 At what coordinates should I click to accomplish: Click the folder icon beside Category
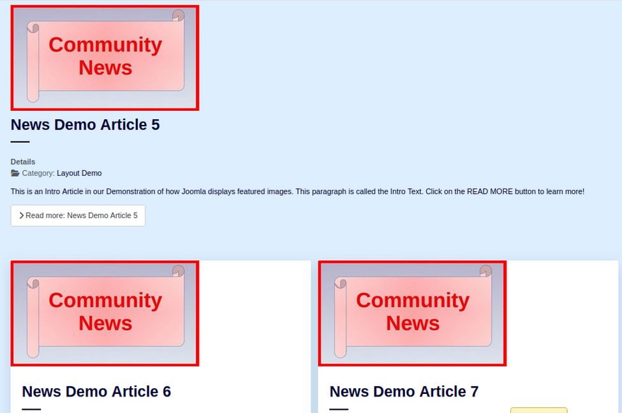pyautogui.click(x=15, y=173)
